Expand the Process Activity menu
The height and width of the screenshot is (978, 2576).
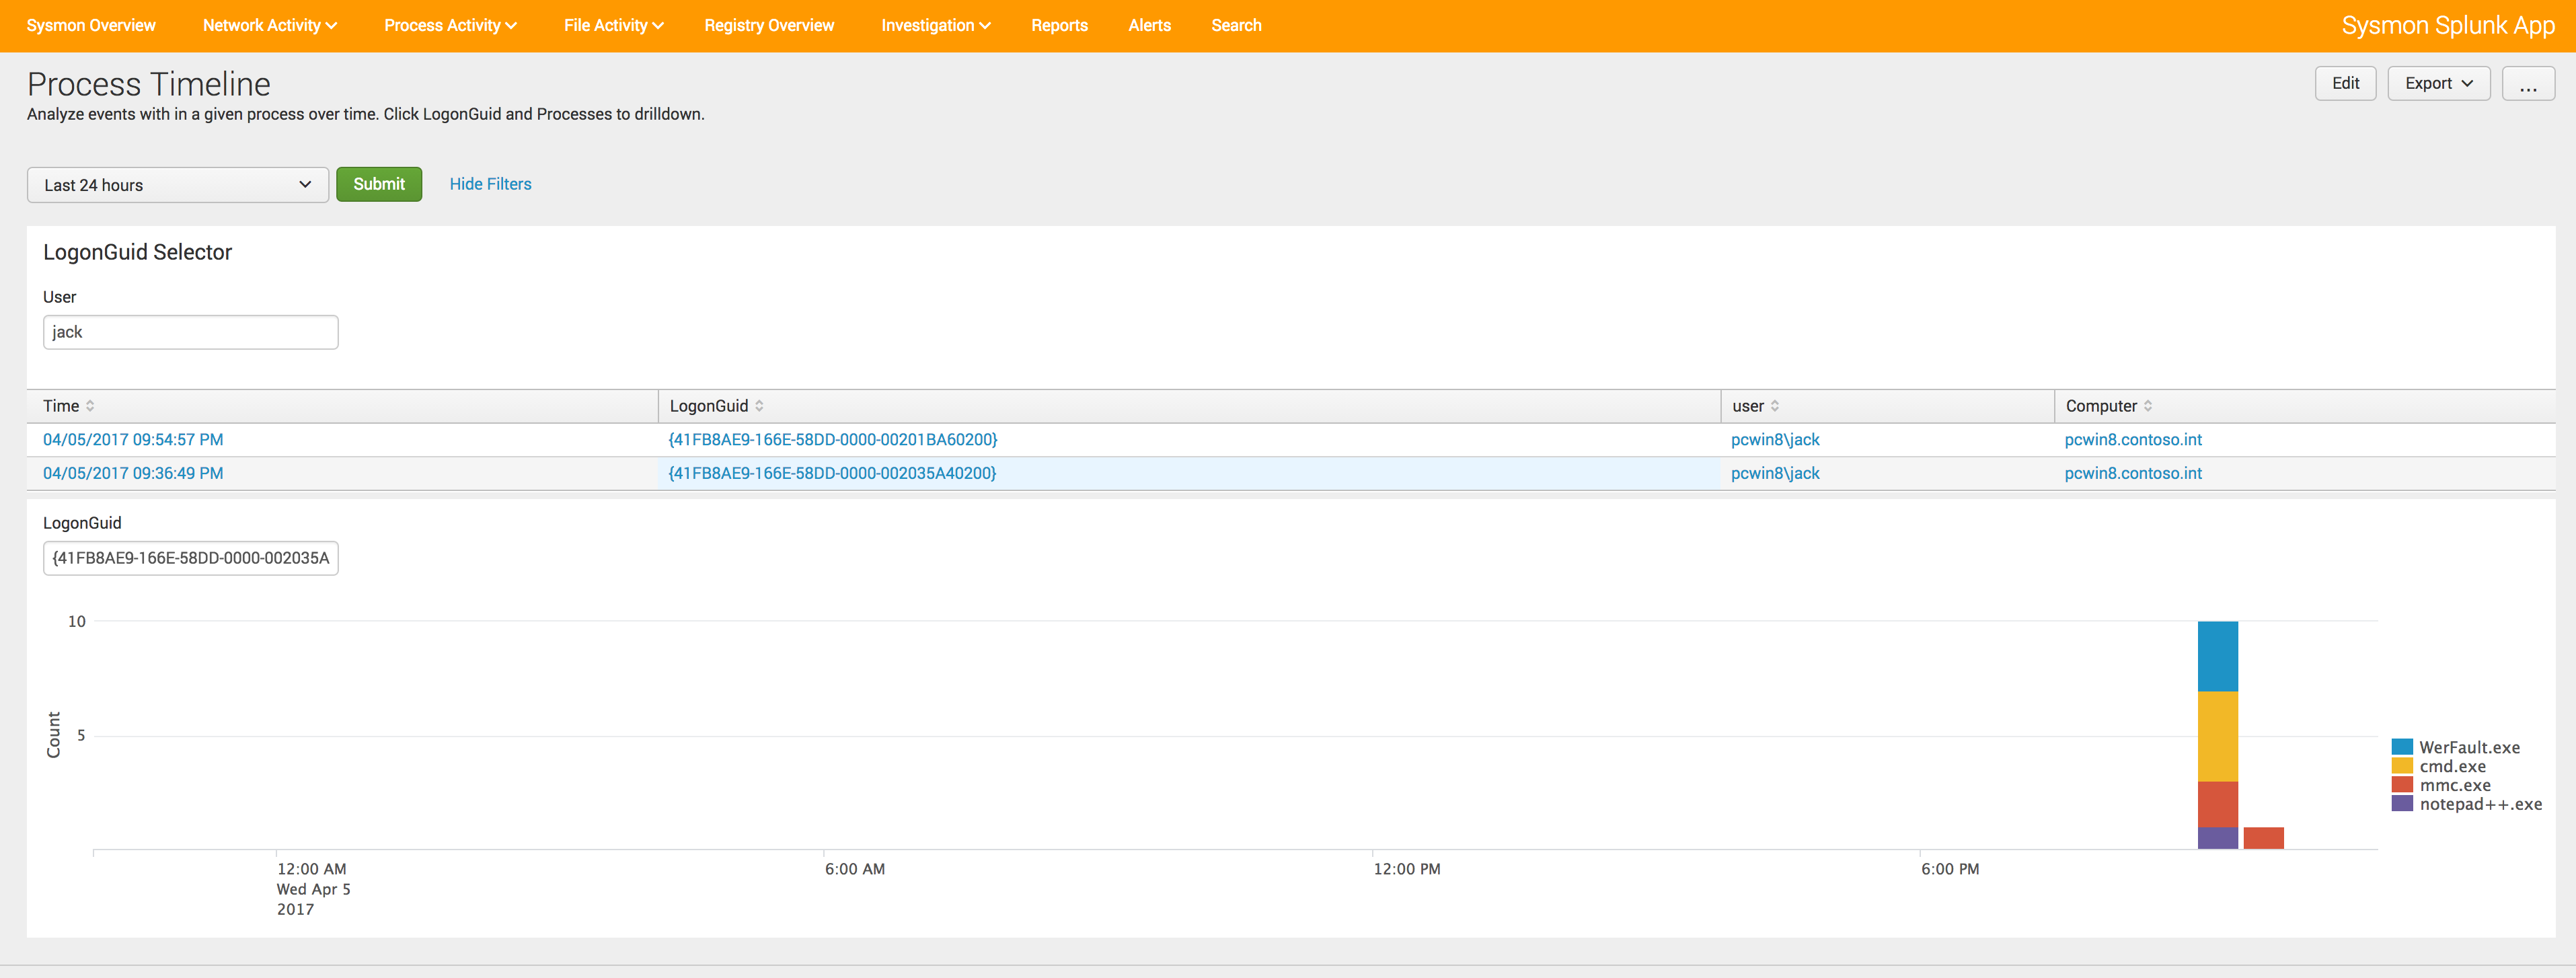450,26
